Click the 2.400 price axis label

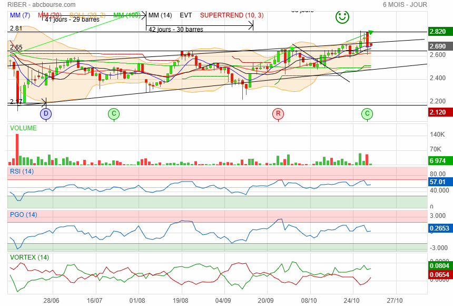[x=438, y=78]
